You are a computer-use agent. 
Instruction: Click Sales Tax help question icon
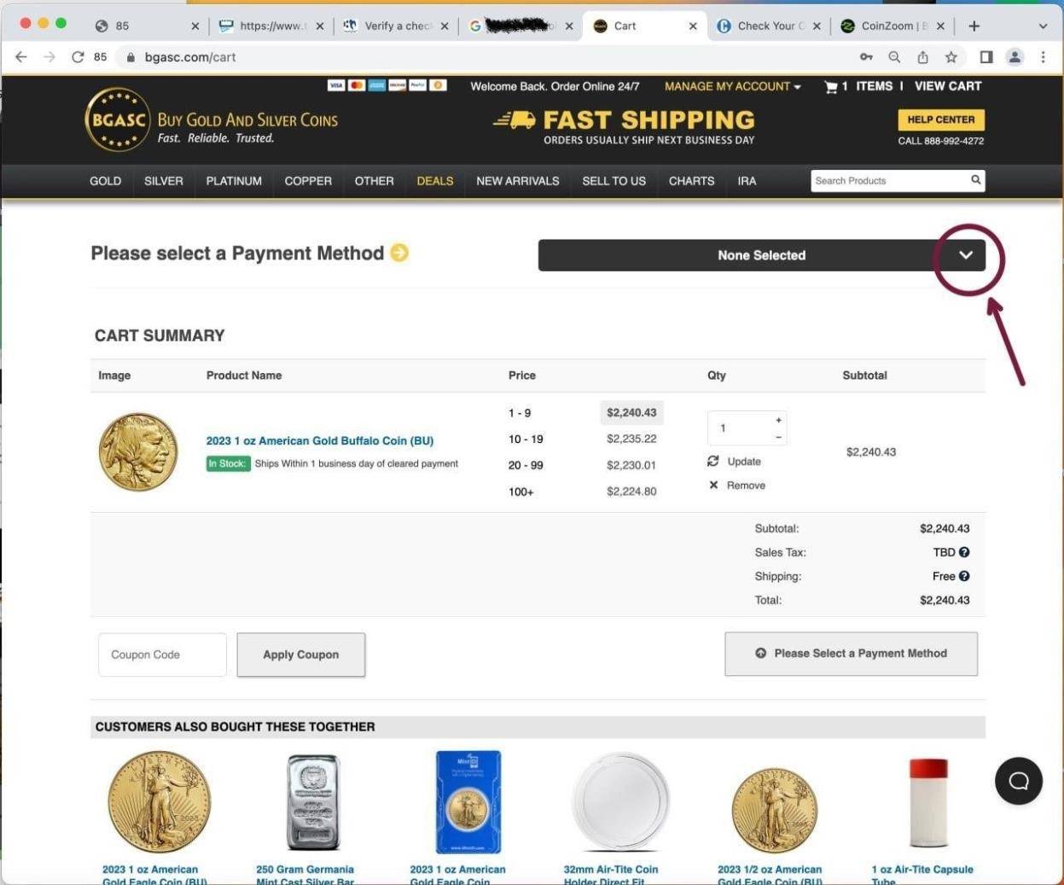[x=964, y=552]
